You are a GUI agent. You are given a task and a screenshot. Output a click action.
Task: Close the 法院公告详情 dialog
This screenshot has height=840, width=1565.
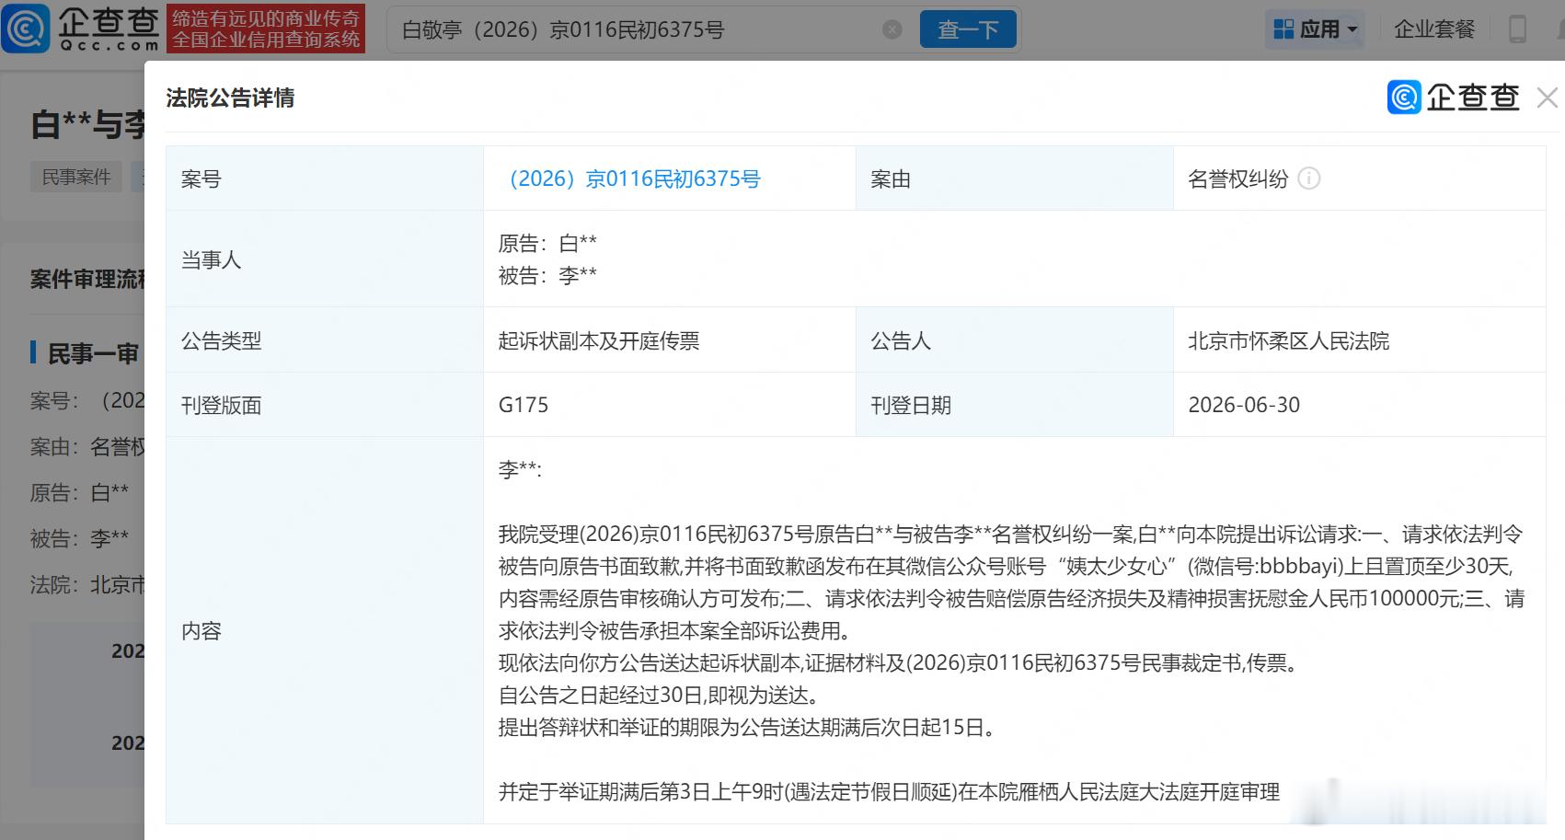coord(1548,98)
